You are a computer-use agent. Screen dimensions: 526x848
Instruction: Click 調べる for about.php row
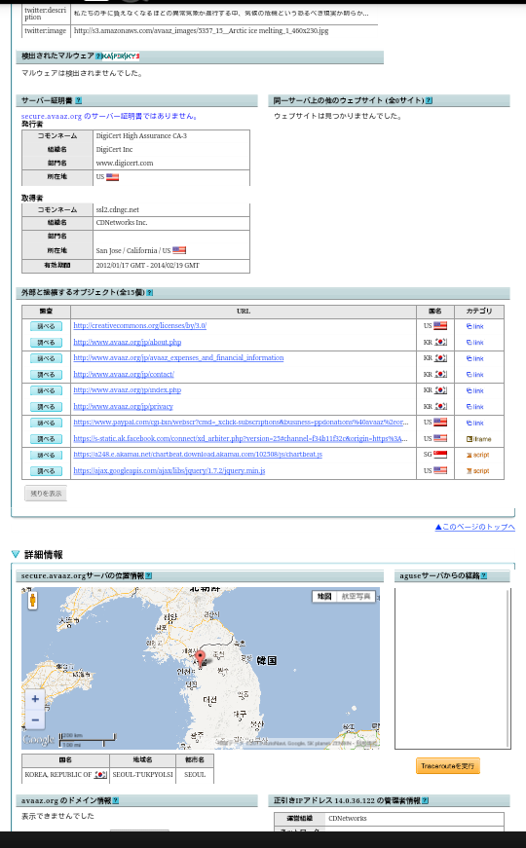[46, 343]
